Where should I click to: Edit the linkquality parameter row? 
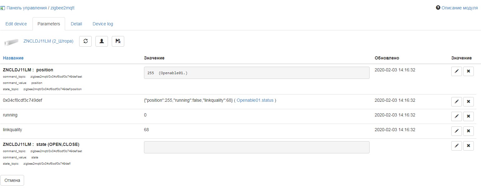(456, 131)
